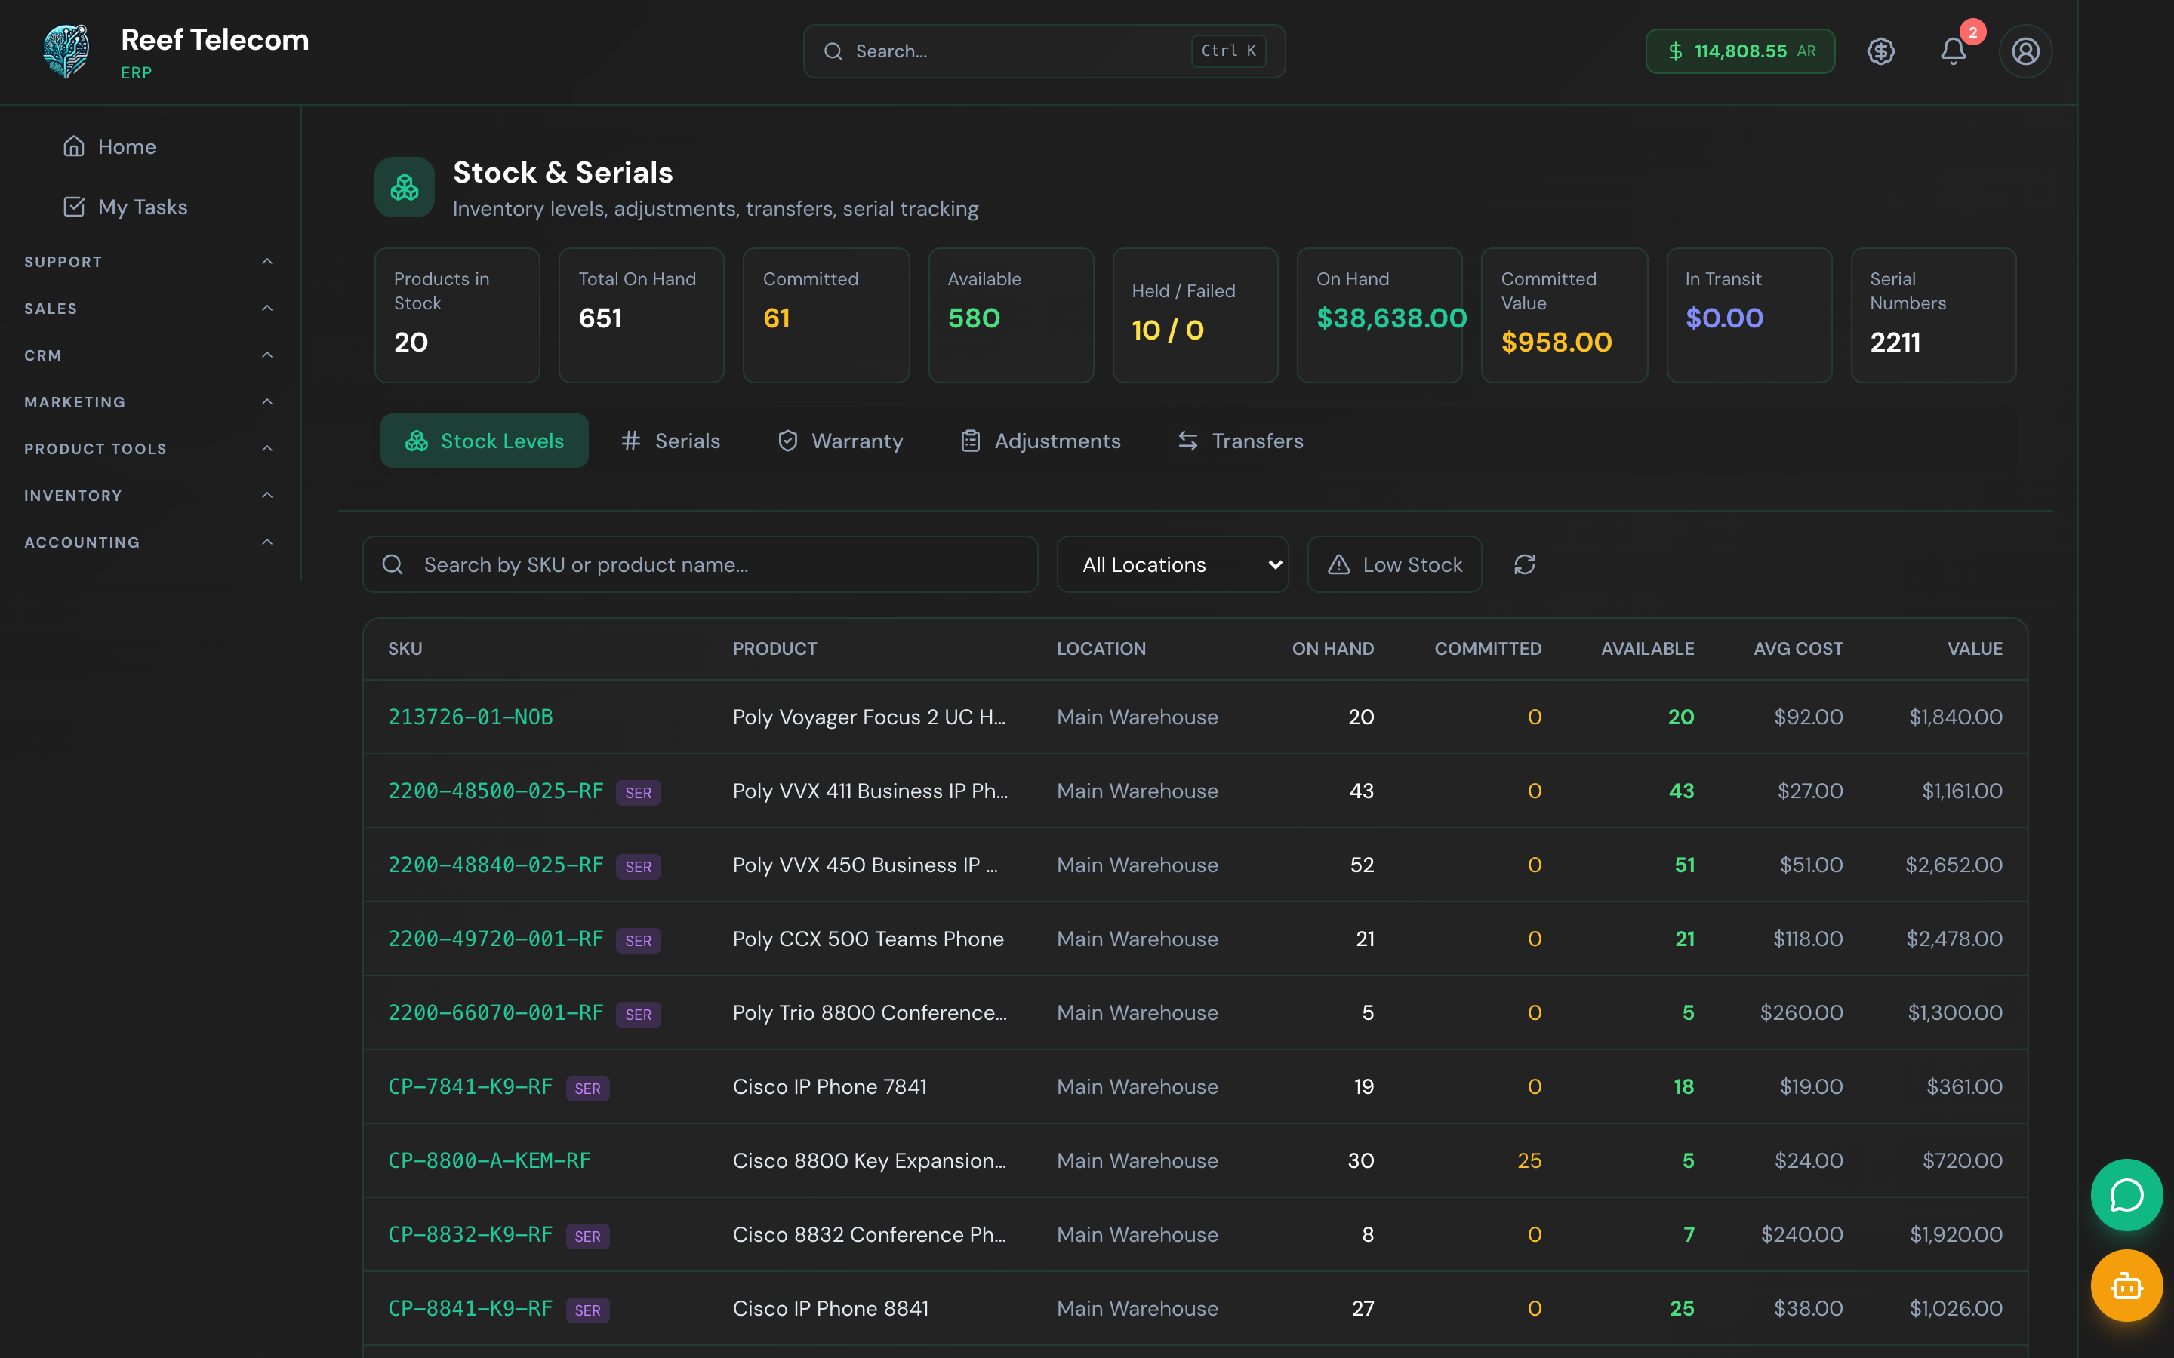Expand the Product Tools sidebar section
This screenshot has width=2174, height=1358.
[x=149, y=448]
